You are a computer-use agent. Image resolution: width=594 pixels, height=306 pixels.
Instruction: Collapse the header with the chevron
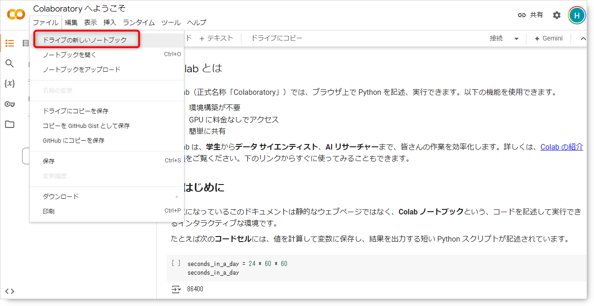coord(583,39)
